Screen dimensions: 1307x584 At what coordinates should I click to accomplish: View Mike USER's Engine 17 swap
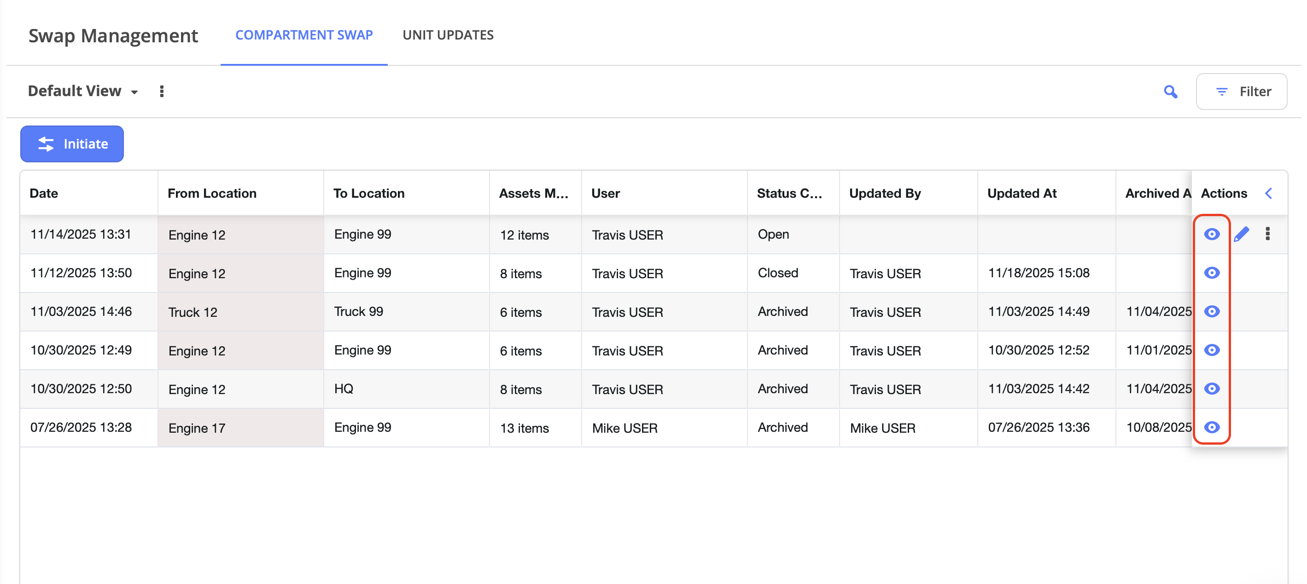[1212, 428]
